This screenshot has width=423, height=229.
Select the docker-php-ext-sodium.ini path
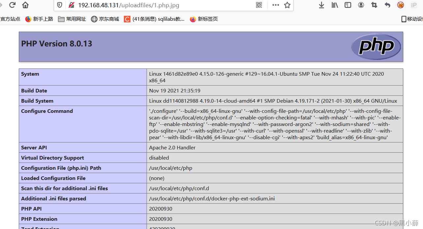coord(212,199)
